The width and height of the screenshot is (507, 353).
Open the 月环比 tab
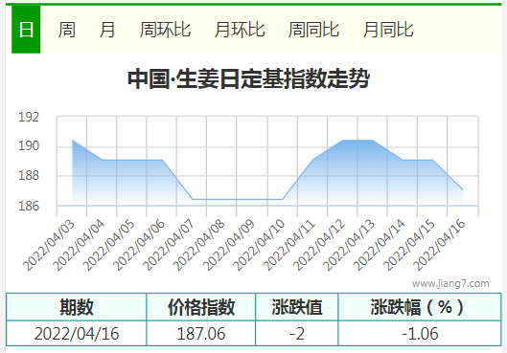coord(240,30)
